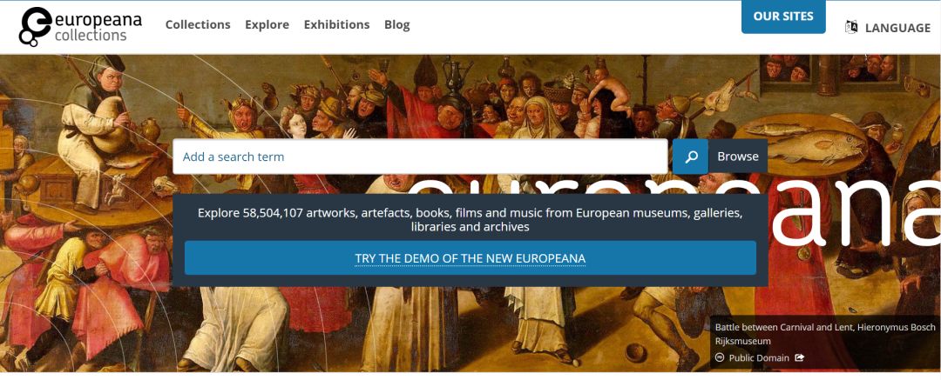Click the magnifying glass search icon
Viewport: 941px width, 380px height.
[x=691, y=157]
